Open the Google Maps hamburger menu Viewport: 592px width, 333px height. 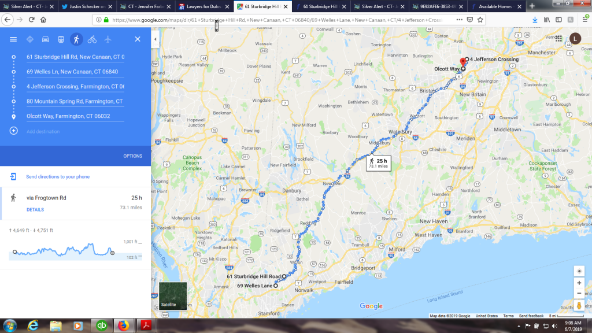(x=13, y=39)
